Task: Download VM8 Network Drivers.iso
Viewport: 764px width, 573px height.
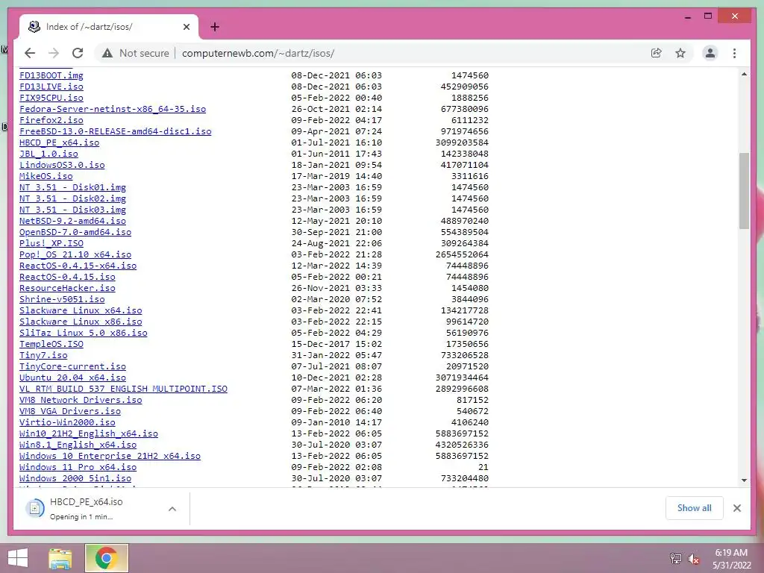Action: pos(81,401)
